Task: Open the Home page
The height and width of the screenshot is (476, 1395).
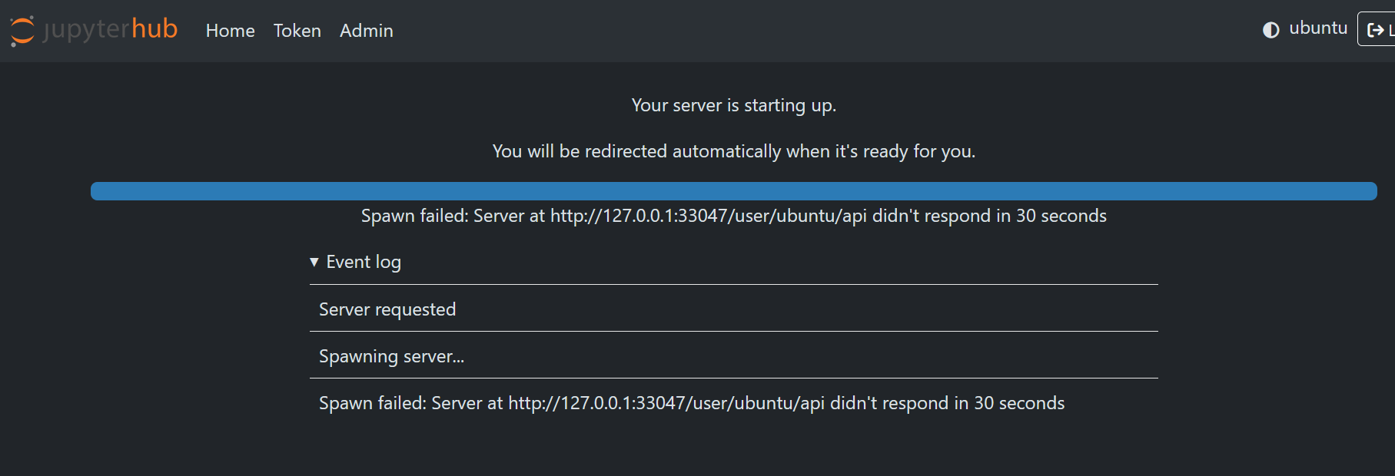Action: (x=230, y=31)
